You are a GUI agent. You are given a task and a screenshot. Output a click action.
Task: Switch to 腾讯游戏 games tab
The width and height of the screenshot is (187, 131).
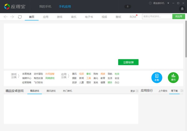(x=51, y=91)
